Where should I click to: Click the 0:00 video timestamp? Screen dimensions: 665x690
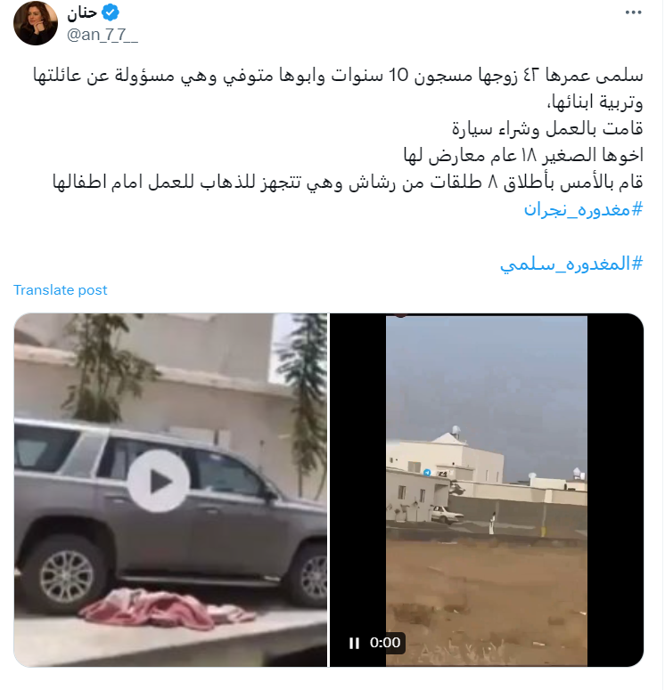[385, 643]
